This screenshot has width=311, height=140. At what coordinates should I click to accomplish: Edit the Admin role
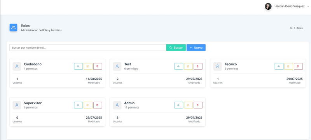click(189, 105)
